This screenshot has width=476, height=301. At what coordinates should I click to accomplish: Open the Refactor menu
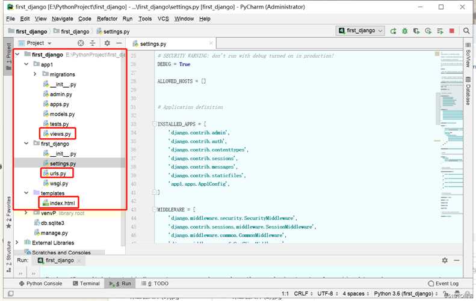107,19
